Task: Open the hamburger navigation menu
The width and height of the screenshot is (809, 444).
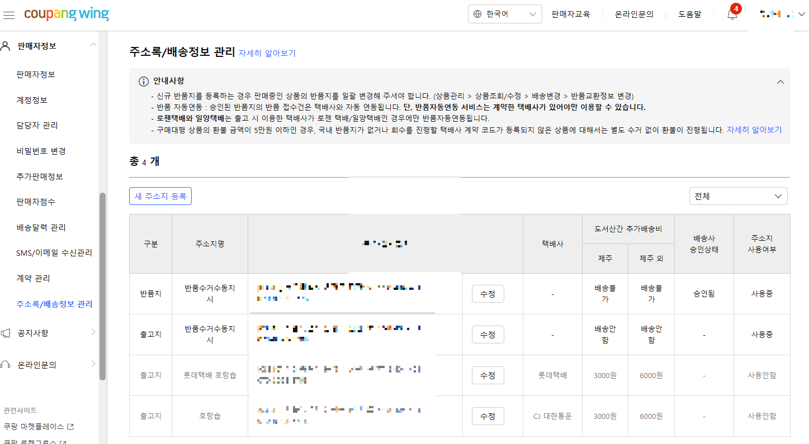Action: [9, 15]
